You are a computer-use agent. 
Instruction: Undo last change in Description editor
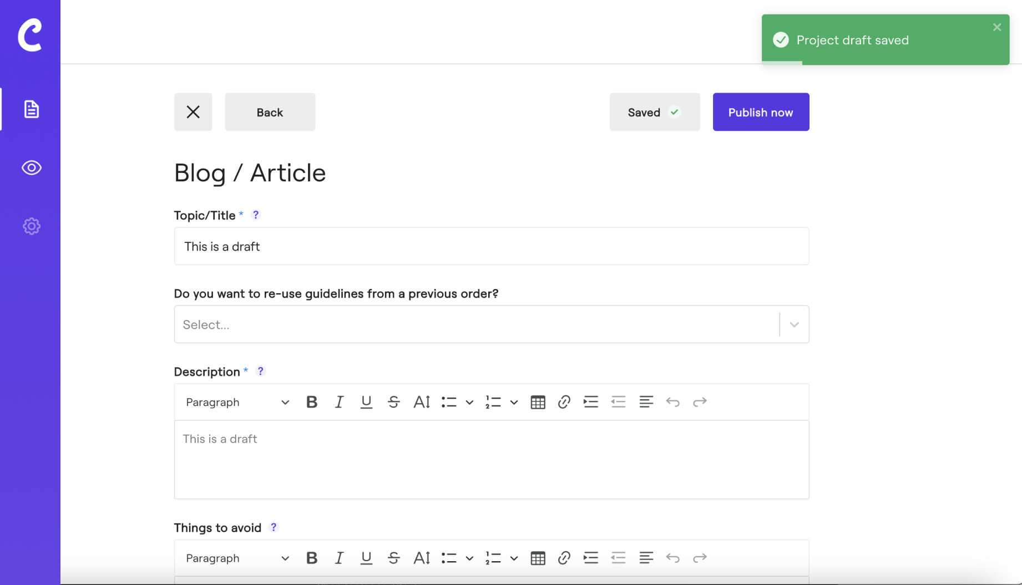[x=672, y=402]
